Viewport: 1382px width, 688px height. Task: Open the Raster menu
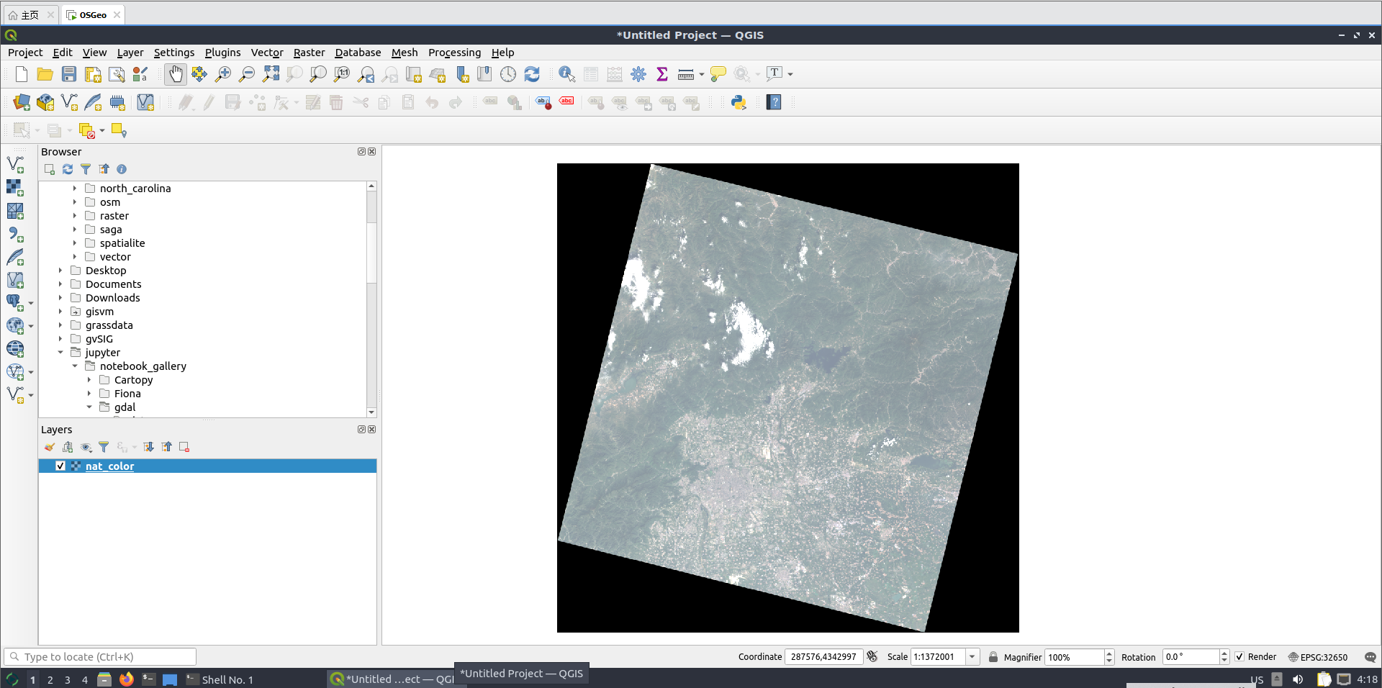tap(309, 53)
